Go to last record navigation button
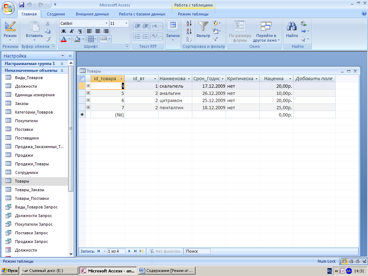368x276 pixels. coord(135,251)
